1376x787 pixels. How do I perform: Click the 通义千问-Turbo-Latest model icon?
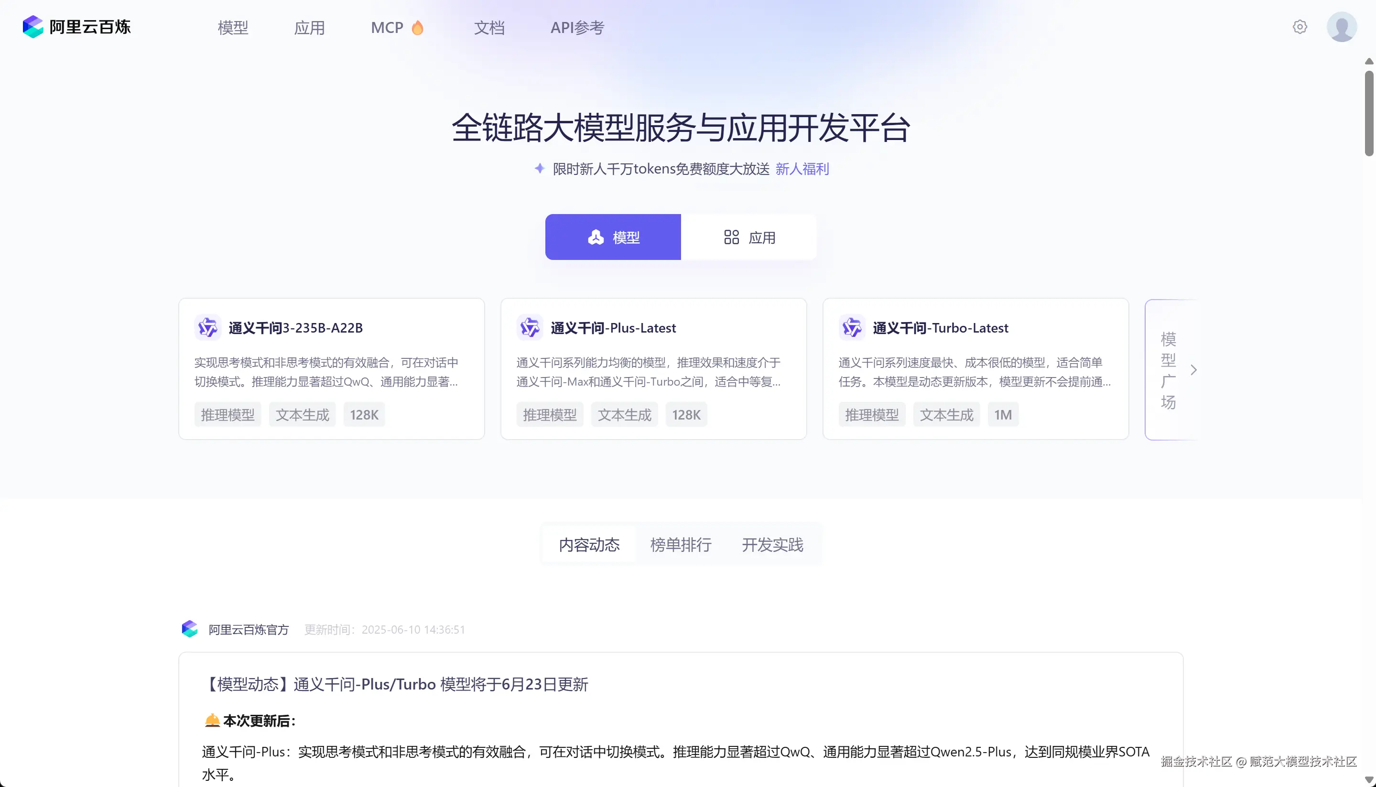point(852,327)
